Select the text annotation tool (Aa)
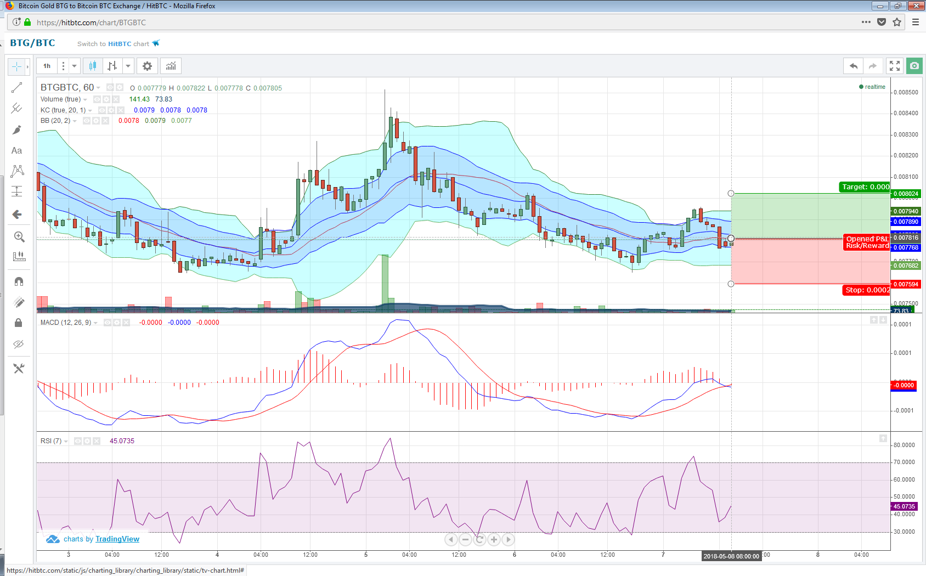The height and width of the screenshot is (576, 926). (x=17, y=151)
